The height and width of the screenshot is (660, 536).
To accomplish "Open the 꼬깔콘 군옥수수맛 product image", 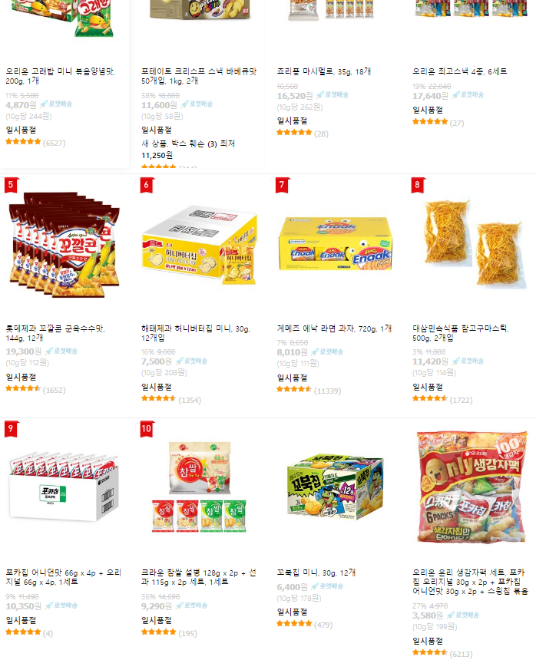I will [x=65, y=245].
